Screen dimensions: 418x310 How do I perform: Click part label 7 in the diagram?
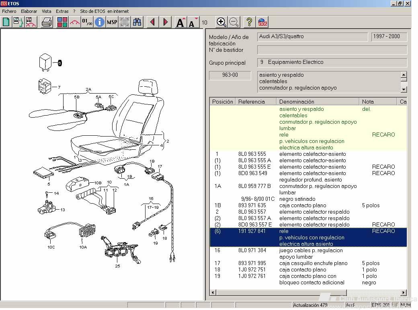59,87
